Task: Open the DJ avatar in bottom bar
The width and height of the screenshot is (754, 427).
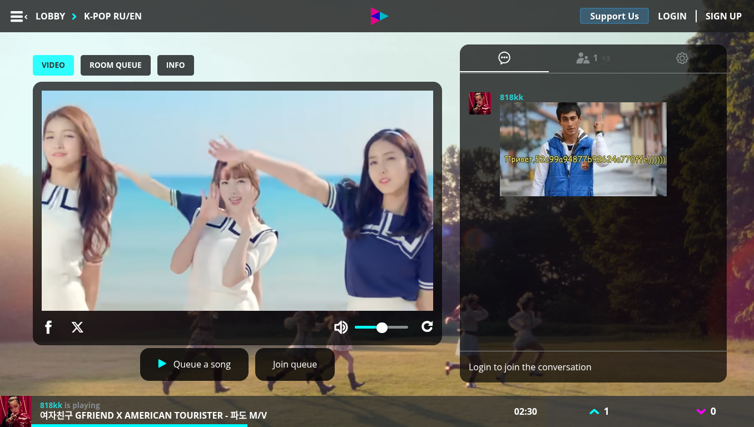Action: click(x=16, y=411)
